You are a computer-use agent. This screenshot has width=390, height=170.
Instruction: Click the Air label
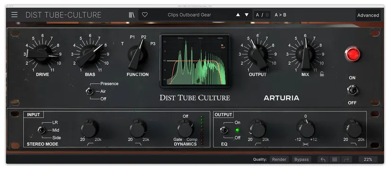(x=103, y=91)
